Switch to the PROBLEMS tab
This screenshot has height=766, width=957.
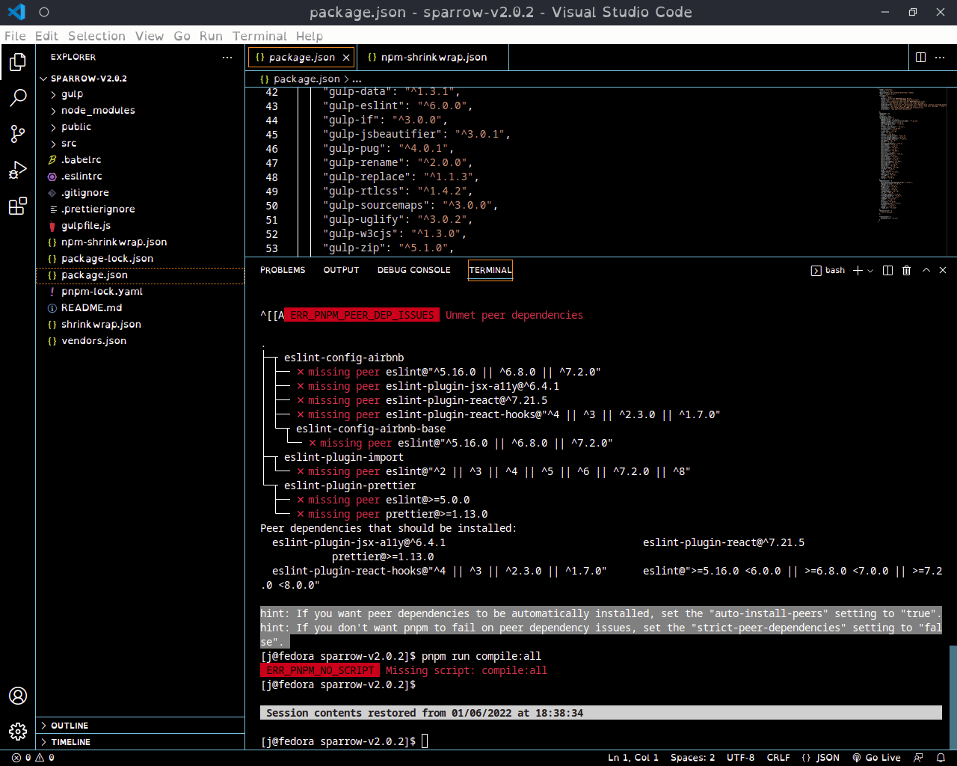(x=283, y=270)
